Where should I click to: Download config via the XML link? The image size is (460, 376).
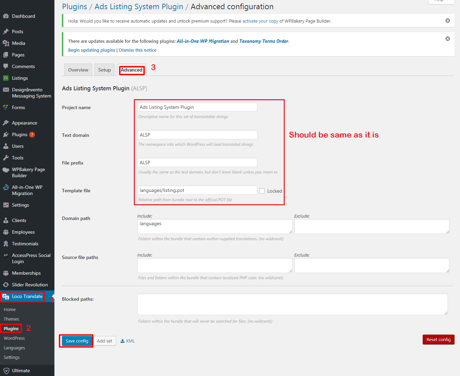tap(128, 341)
